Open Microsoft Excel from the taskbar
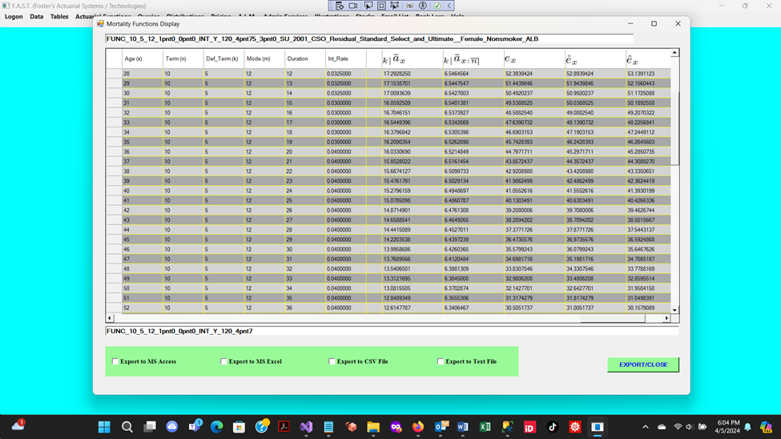The width and height of the screenshot is (781, 439). [x=485, y=428]
